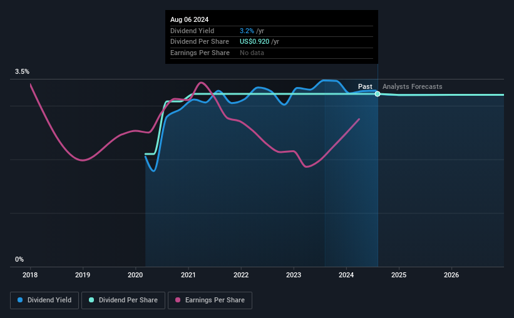Click the blue Dividend Yield legend dot

point(20,300)
